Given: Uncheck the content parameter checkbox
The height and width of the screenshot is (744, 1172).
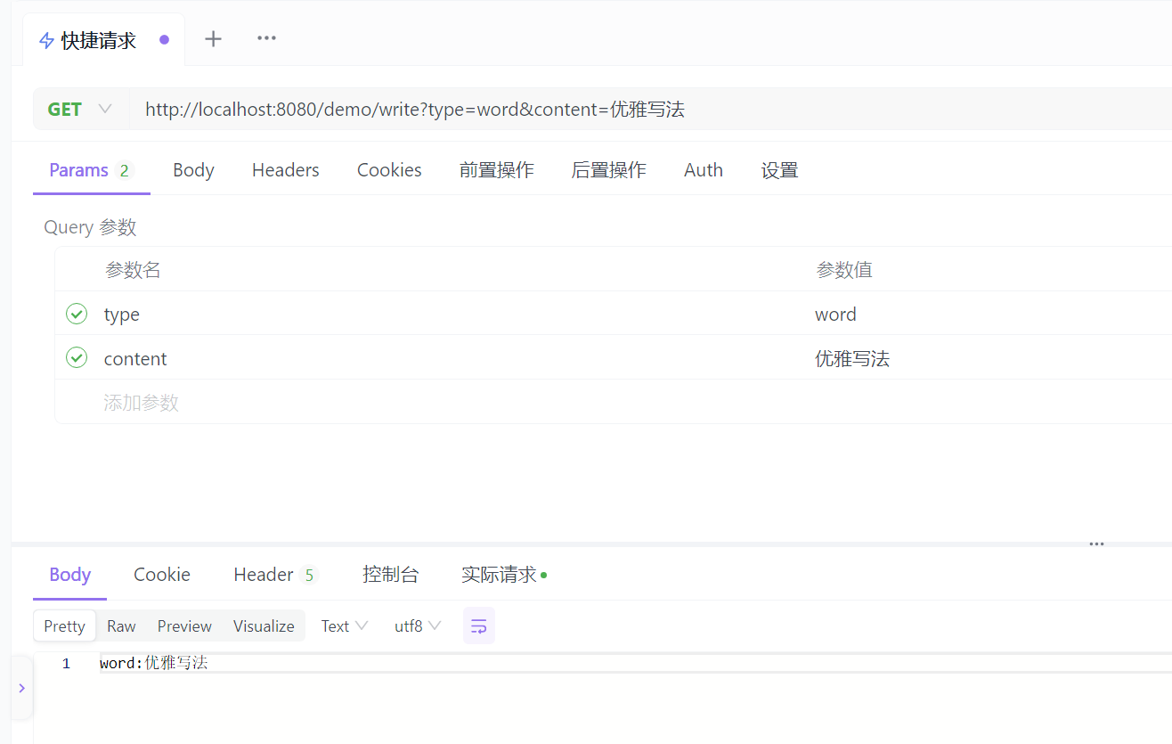Looking at the screenshot, I should point(77,357).
